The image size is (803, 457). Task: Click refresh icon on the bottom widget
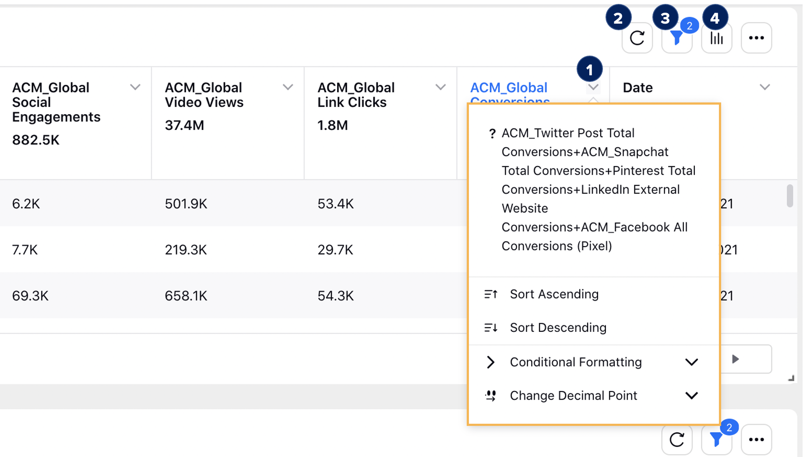click(x=677, y=439)
